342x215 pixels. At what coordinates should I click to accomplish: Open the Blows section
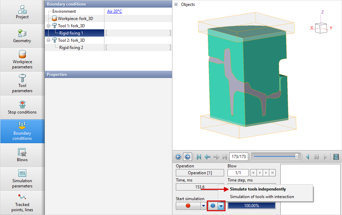point(22,155)
